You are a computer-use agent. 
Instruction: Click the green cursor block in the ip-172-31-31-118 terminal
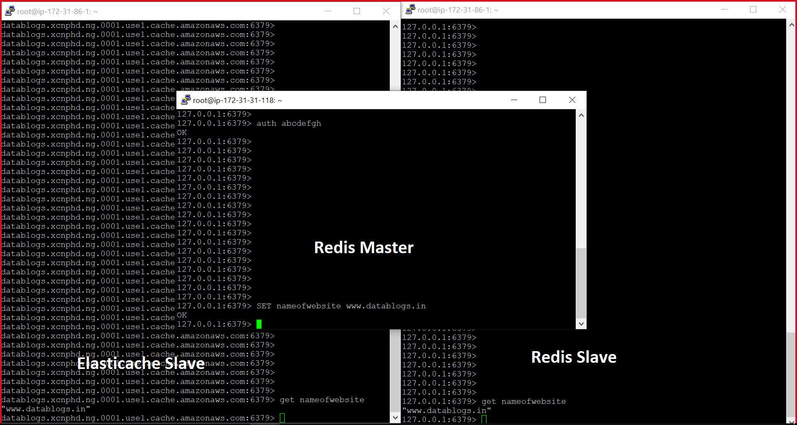(x=259, y=324)
